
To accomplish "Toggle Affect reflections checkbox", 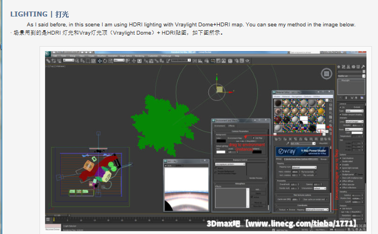I will [x=340, y=187].
